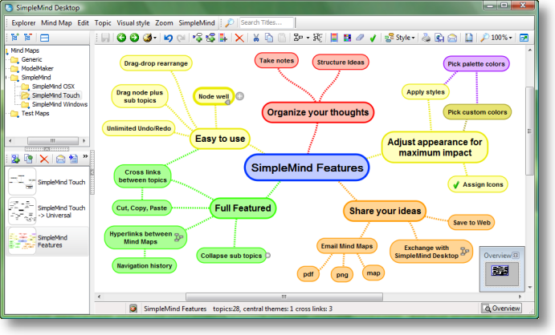
Task: Add sibling topic using the second green-node icon
Action: [210, 38]
